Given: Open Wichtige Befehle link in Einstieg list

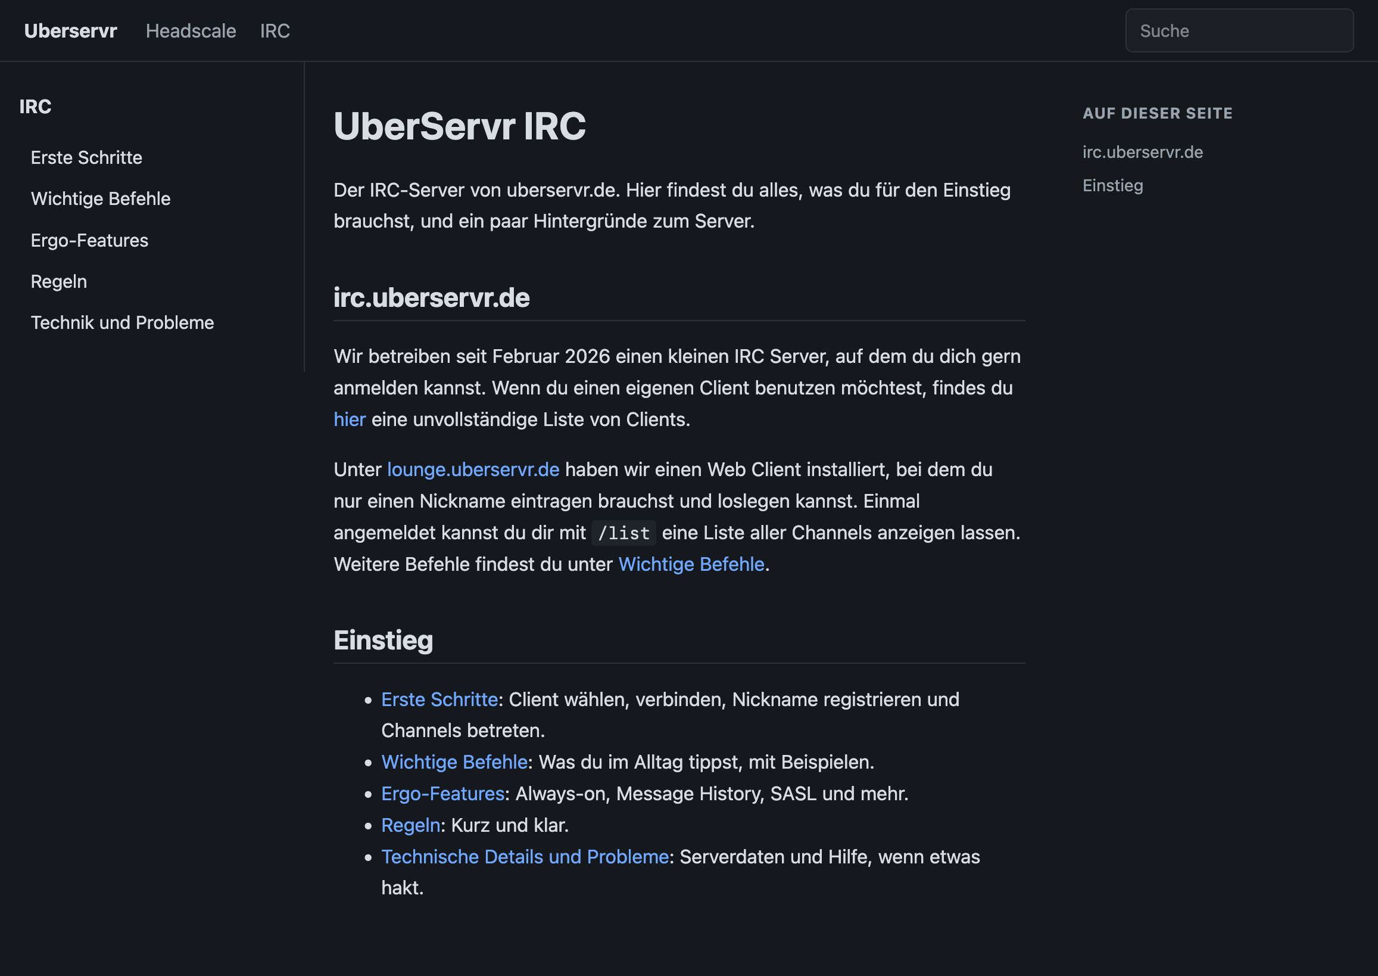Looking at the screenshot, I should [x=454, y=762].
